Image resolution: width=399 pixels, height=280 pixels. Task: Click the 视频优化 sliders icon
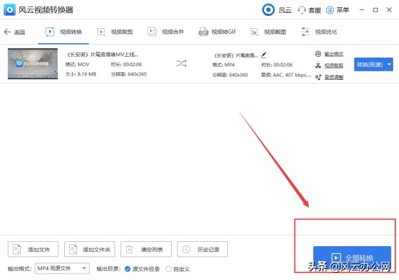click(305, 32)
